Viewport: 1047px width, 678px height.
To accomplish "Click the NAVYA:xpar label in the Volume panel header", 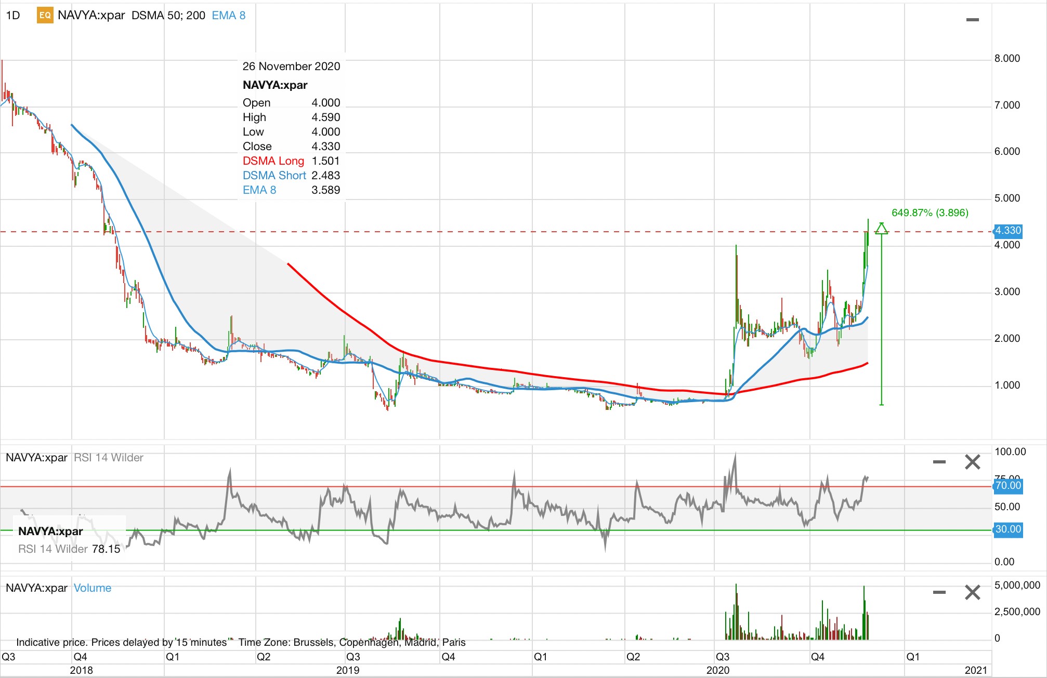I will [36, 588].
